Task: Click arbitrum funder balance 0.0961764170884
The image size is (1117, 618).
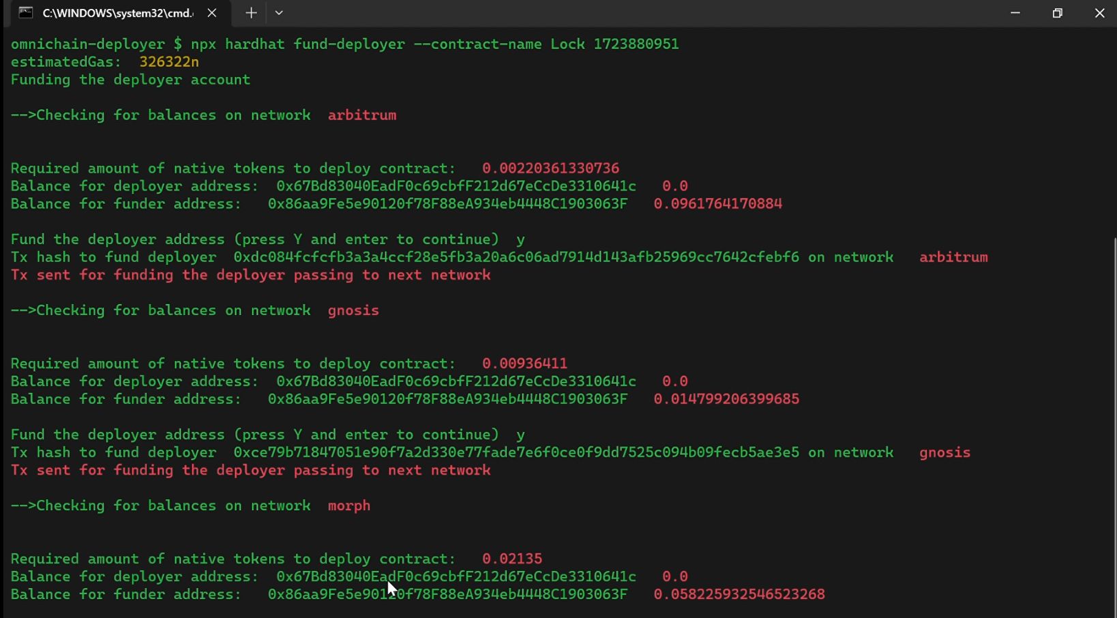Action: coord(717,204)
